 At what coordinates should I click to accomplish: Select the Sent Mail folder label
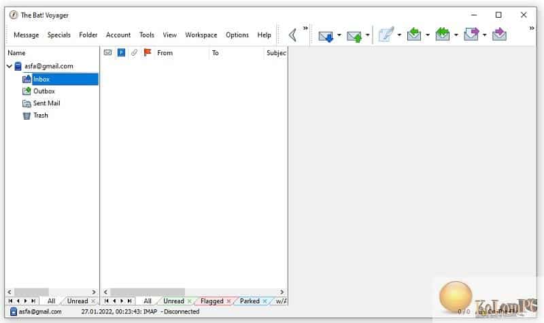(46, 103)
